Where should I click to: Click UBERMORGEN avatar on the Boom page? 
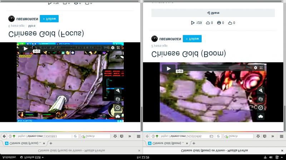[154, 39]
